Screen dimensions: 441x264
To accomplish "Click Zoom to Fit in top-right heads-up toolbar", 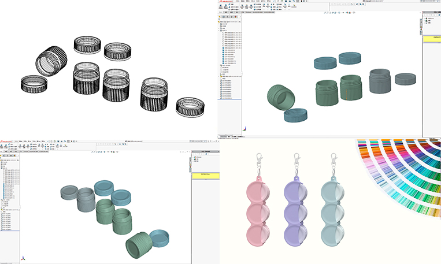I will tap(325, 13).
